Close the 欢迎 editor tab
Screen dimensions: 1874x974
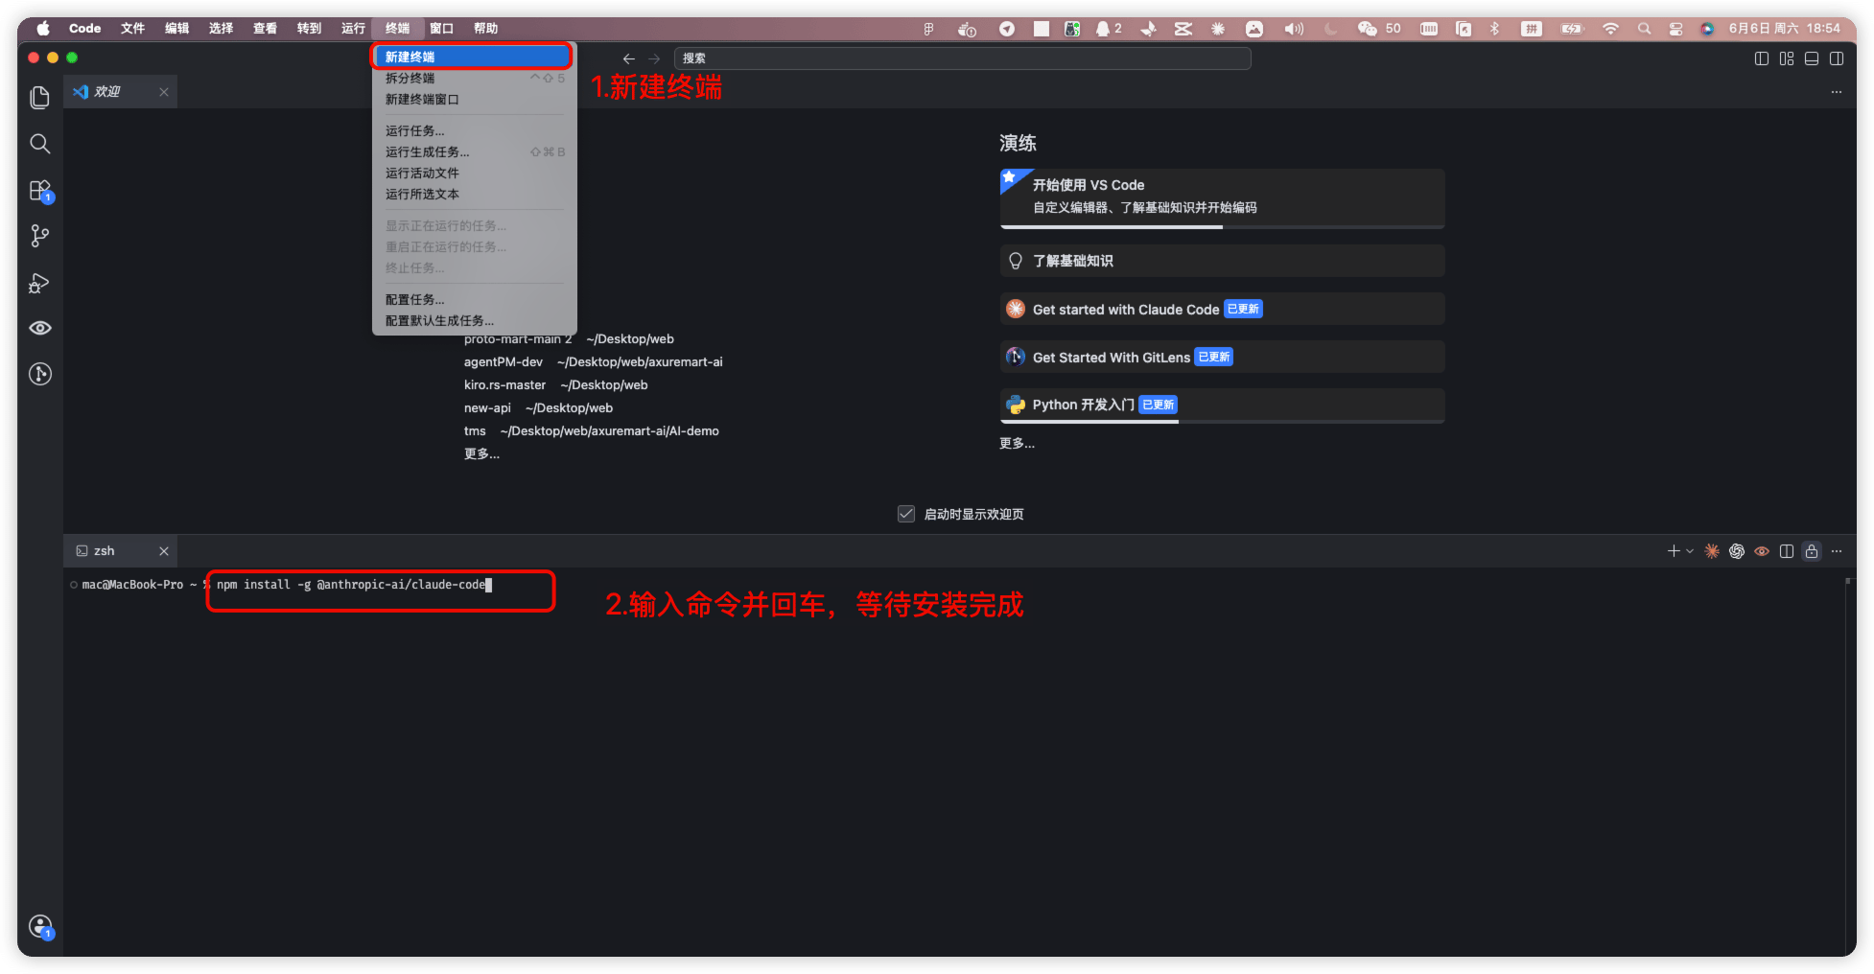[164, 92]
